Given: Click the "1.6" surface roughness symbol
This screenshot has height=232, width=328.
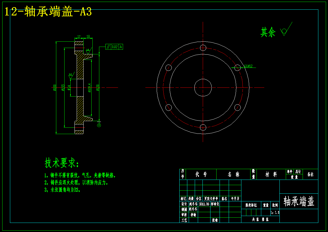Looking at the screenshot, I should [89, 50].
